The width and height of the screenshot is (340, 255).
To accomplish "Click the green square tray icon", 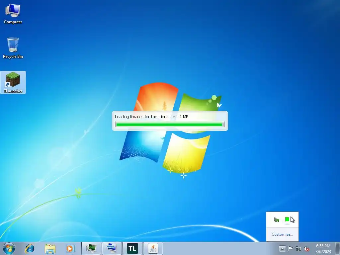I will (x=287, y=219).
